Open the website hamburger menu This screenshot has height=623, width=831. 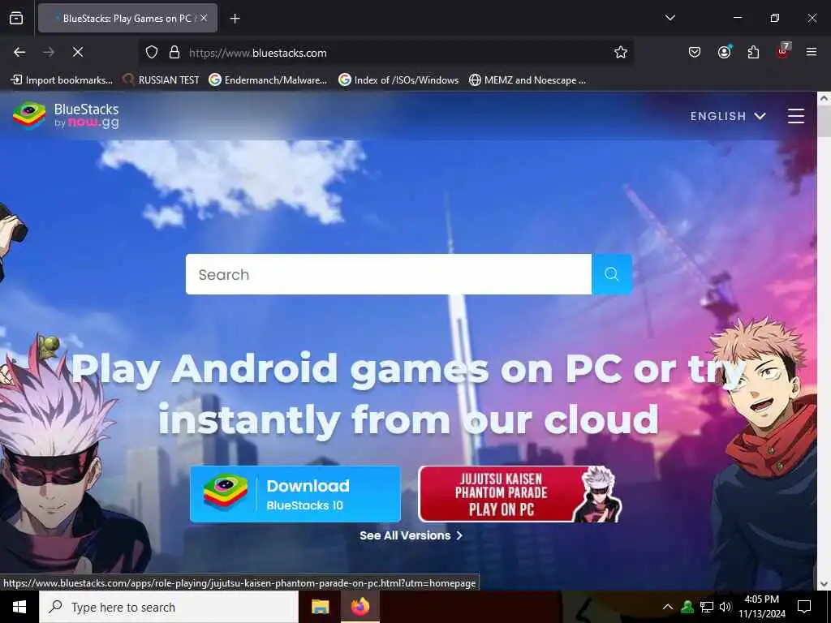795,116
